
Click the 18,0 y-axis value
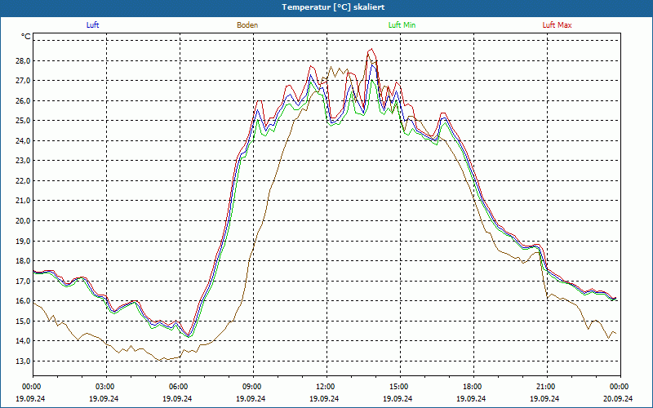tap(23, 261)
